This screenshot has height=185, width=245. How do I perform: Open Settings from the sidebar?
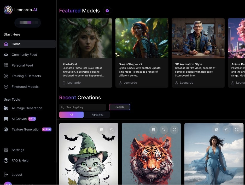pos(18,150)
